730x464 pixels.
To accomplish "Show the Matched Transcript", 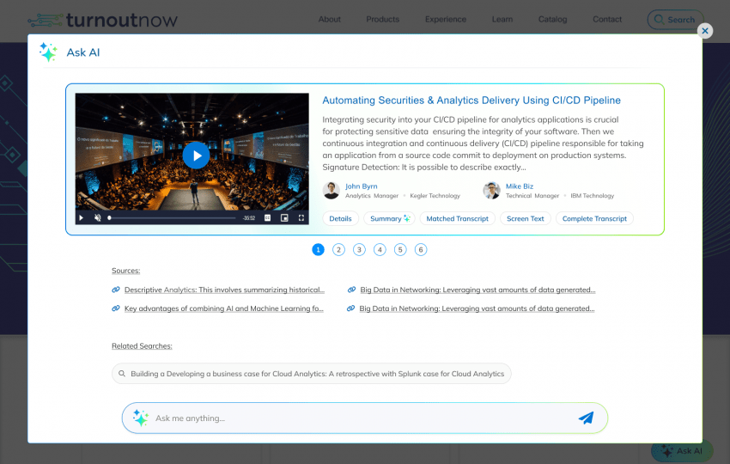I will click(x=457, y=219).
